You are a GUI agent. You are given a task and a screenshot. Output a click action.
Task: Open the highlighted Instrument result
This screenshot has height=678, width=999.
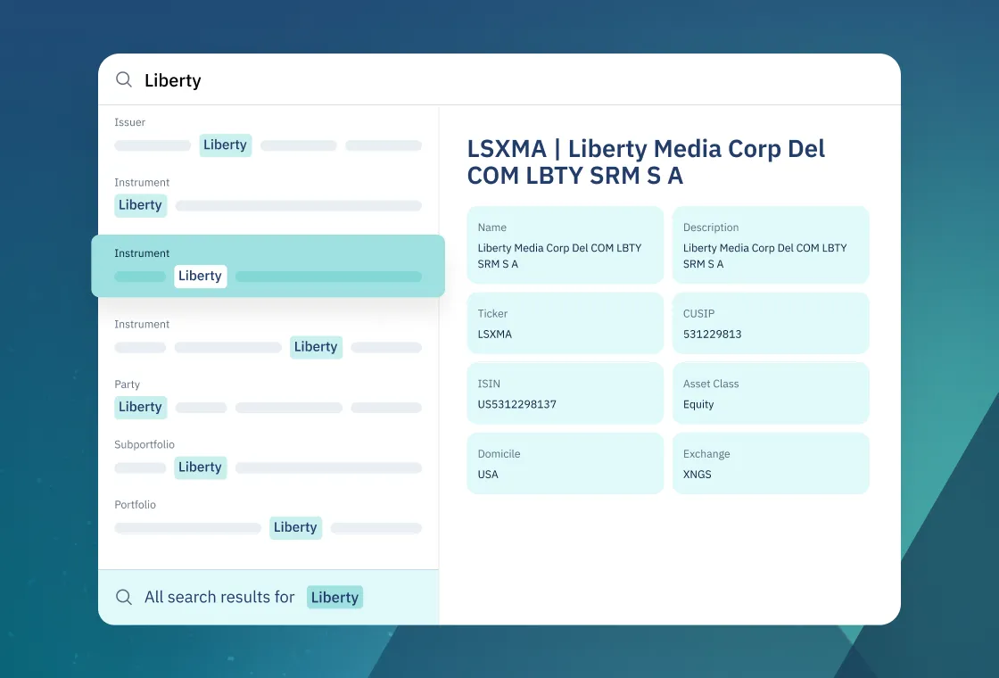click(x=268, y=266)
